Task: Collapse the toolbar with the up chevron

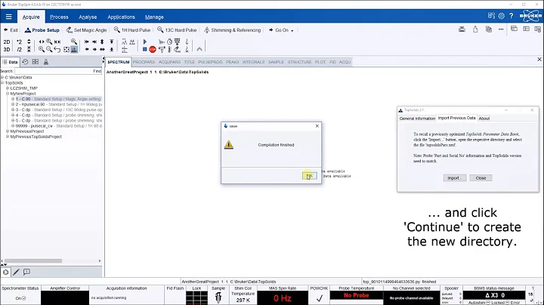Action: click(199, 50)
